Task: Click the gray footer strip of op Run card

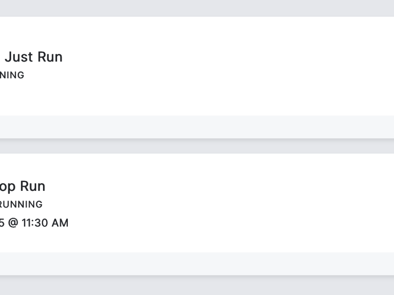Action: tap(197, 264)
